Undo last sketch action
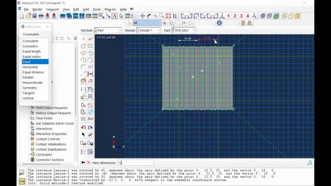Image resolution: width=331 pixels, height=186 pixels. click(83, 128)
